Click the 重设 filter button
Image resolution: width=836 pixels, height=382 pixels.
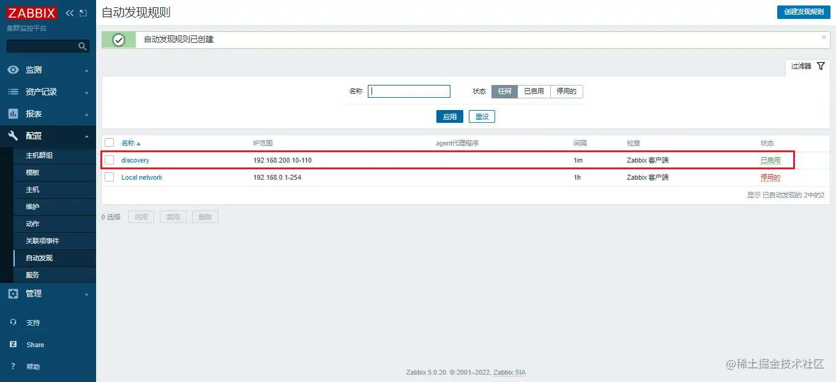pos(482,117)
